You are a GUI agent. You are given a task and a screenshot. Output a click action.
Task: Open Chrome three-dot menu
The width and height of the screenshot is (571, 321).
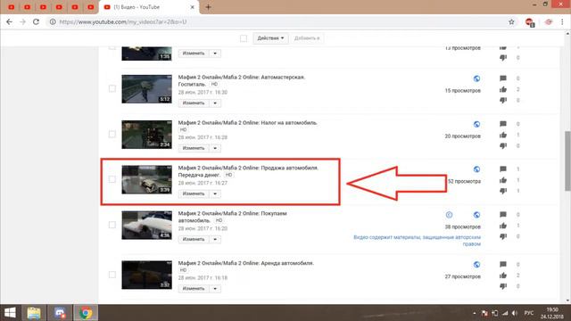click(x=562, y=21)
